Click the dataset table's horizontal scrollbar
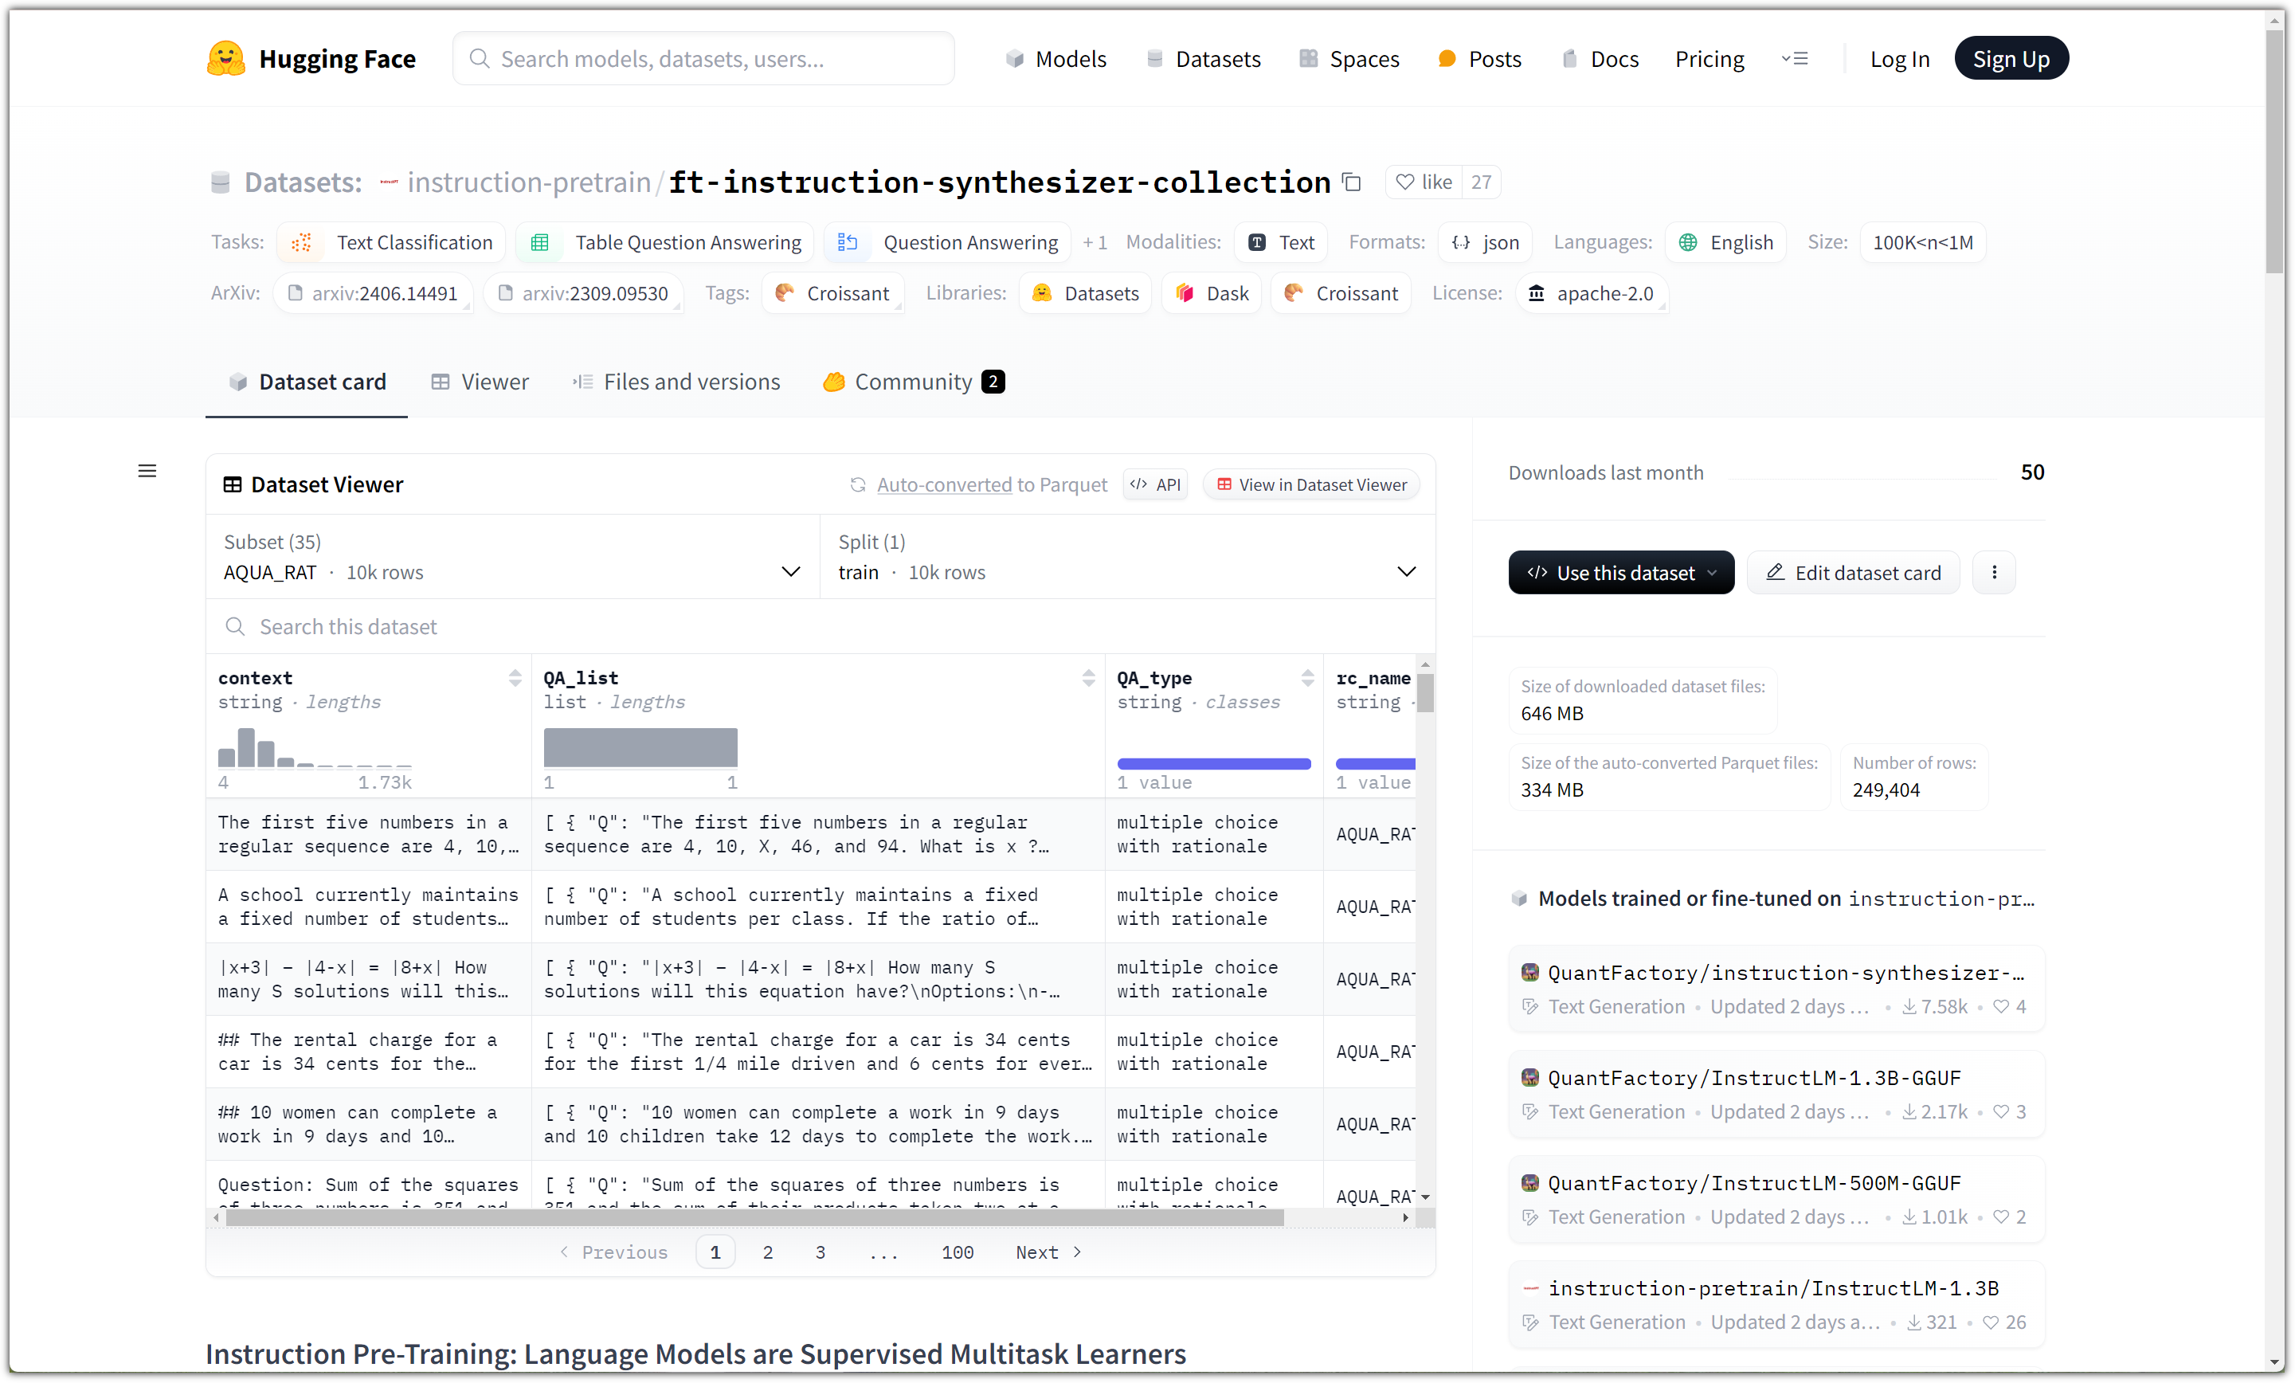2295x1383 pixels. (x=754, y=1218)
